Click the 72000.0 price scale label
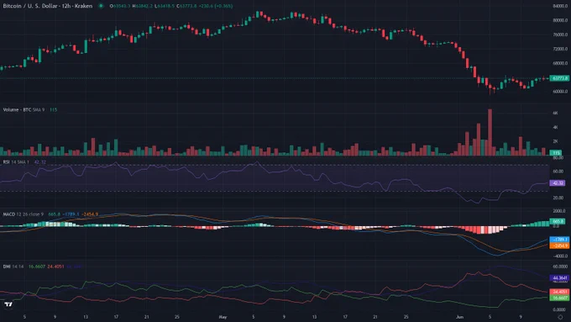 pos(560,49)
